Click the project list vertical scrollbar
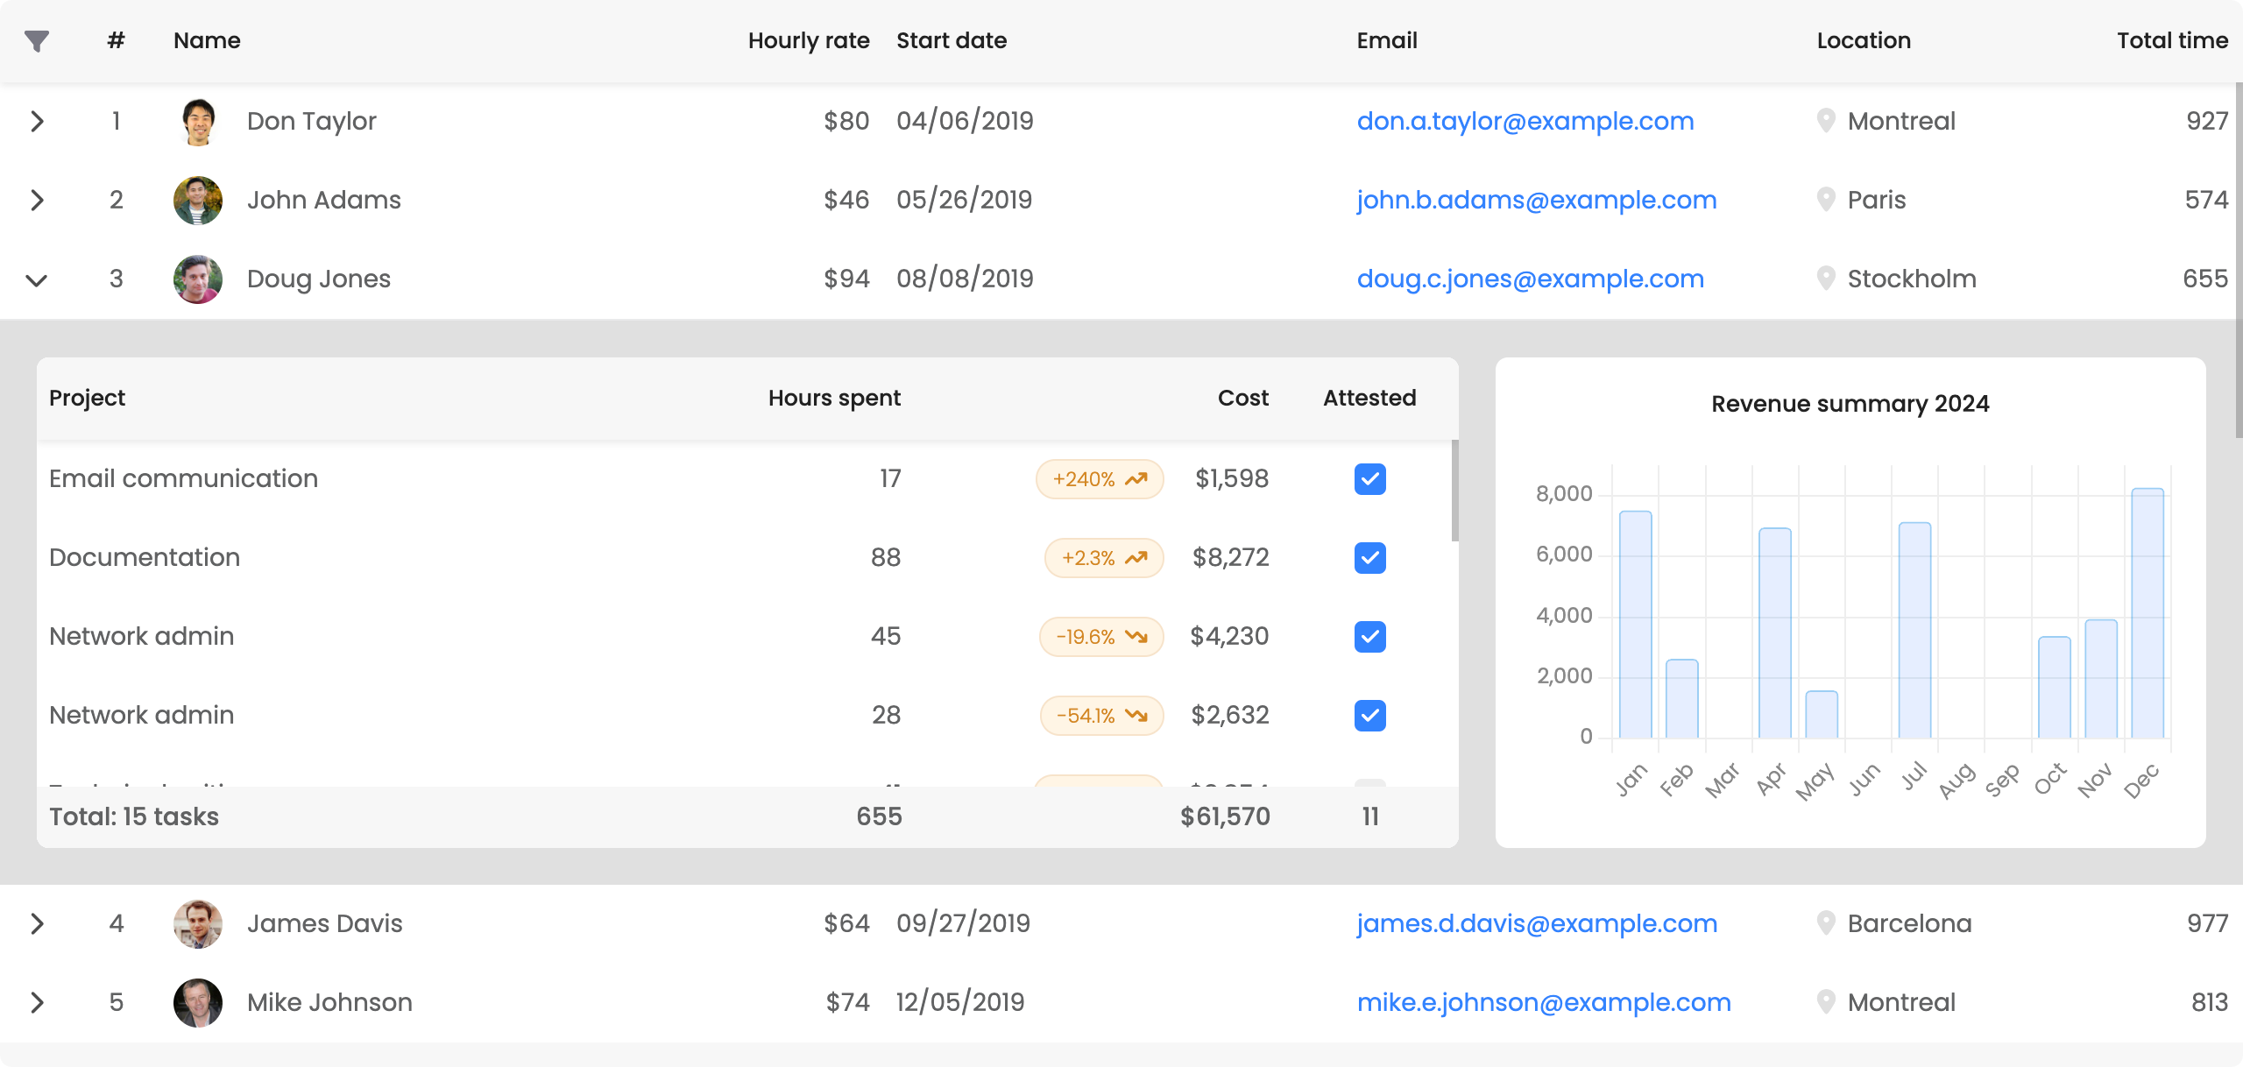The height and width of the screenshot is (1067, 2243). 1454,491
